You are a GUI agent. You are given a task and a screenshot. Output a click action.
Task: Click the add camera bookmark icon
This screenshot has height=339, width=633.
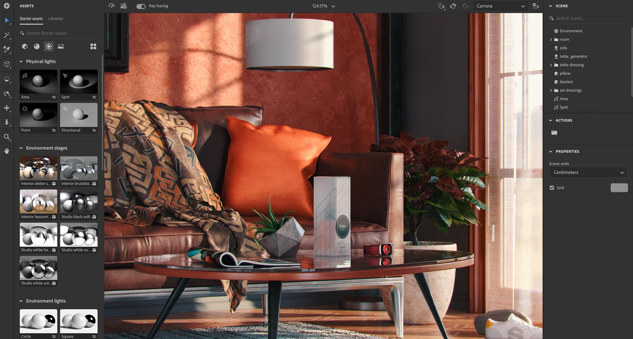(x=536, y=6)
